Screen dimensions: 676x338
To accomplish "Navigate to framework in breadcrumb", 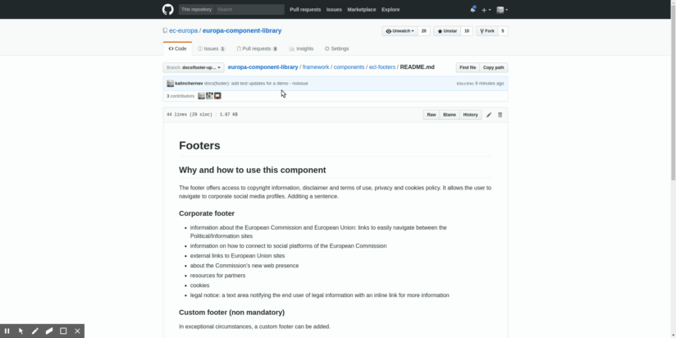I will pyautogui.click(x=316, y=67).
